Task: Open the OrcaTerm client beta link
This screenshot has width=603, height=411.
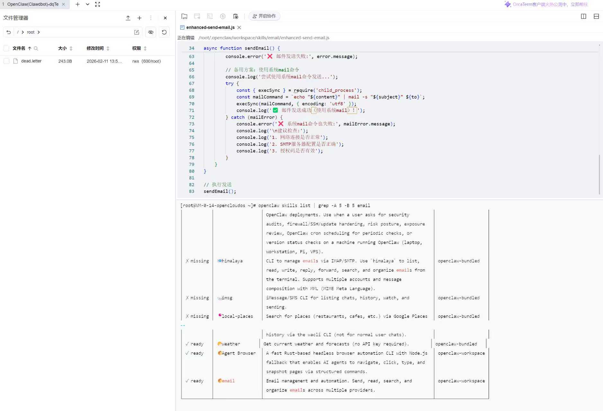Action: click(550, 4)
